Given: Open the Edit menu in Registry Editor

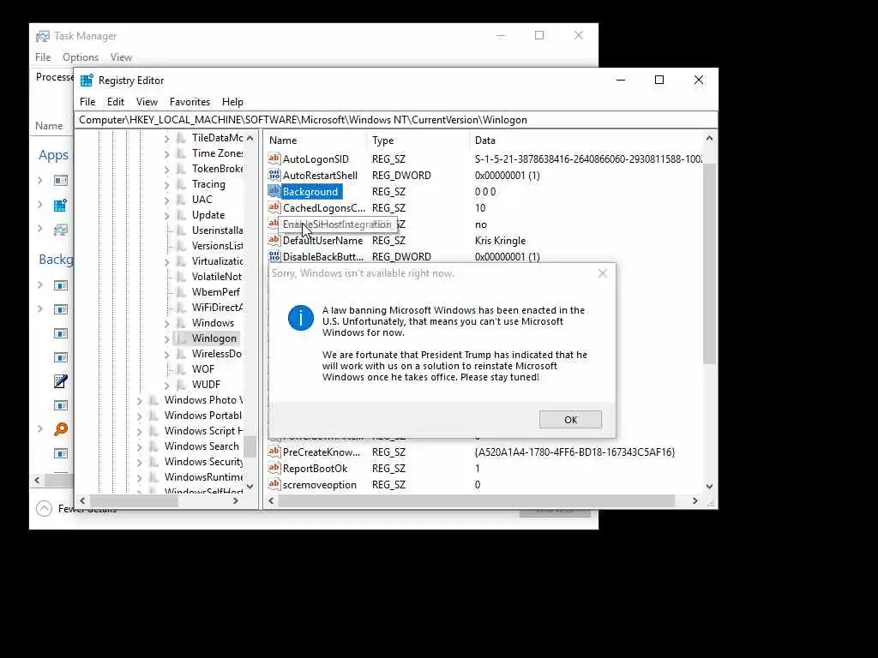Looking at the screenshot, I should [x=116, y=102].
